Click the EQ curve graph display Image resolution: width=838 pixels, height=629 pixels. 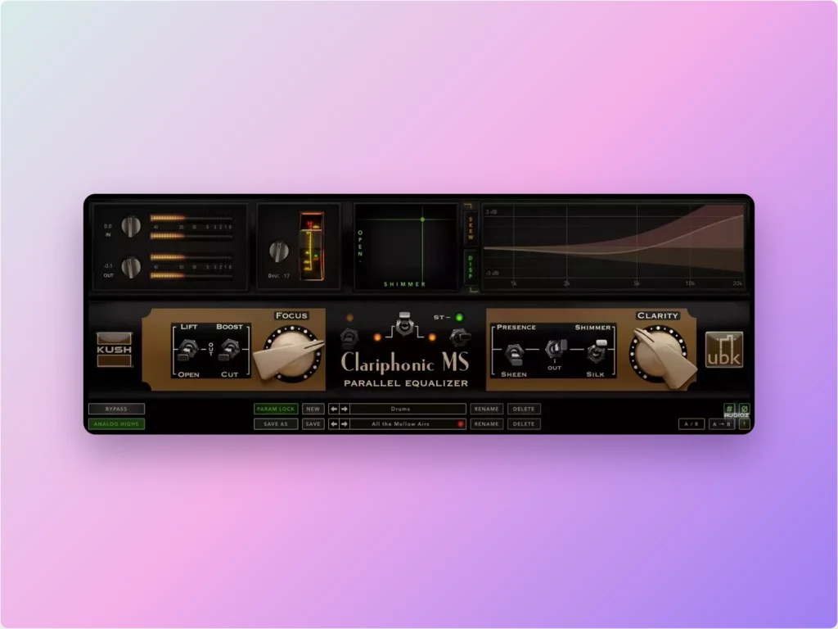(614, 247)
